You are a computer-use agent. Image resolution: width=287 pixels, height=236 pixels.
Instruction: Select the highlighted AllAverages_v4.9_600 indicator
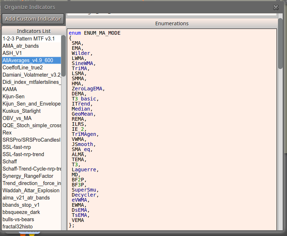point(31,60)
